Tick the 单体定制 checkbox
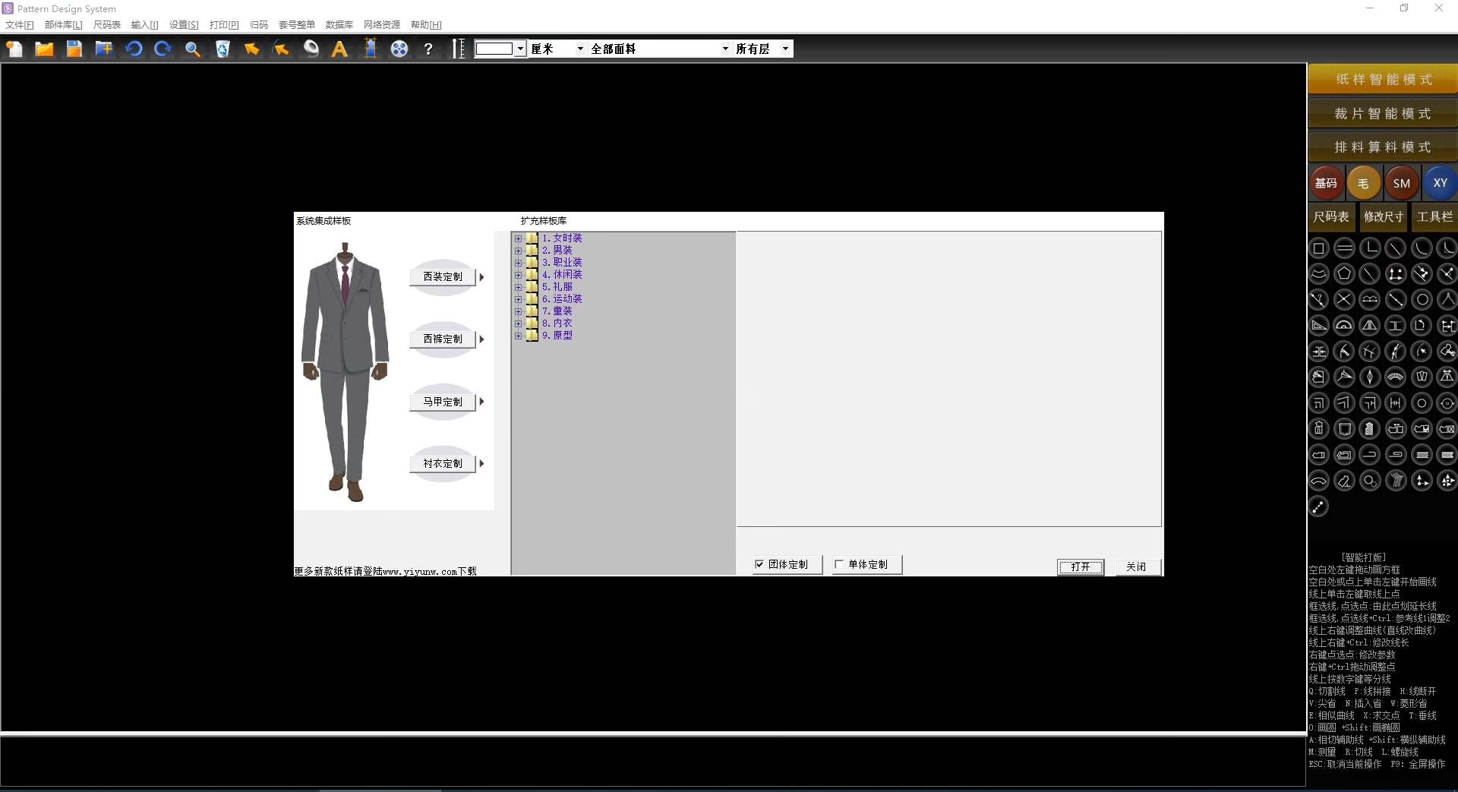This screenshot has width=1458, height=792. point(839,564)
